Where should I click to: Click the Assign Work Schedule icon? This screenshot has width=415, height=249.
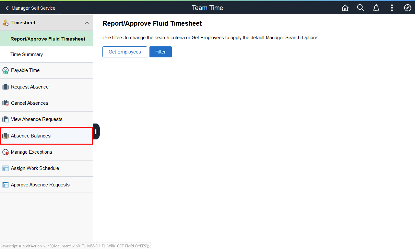pyautogui.click(x=5, y=168)
